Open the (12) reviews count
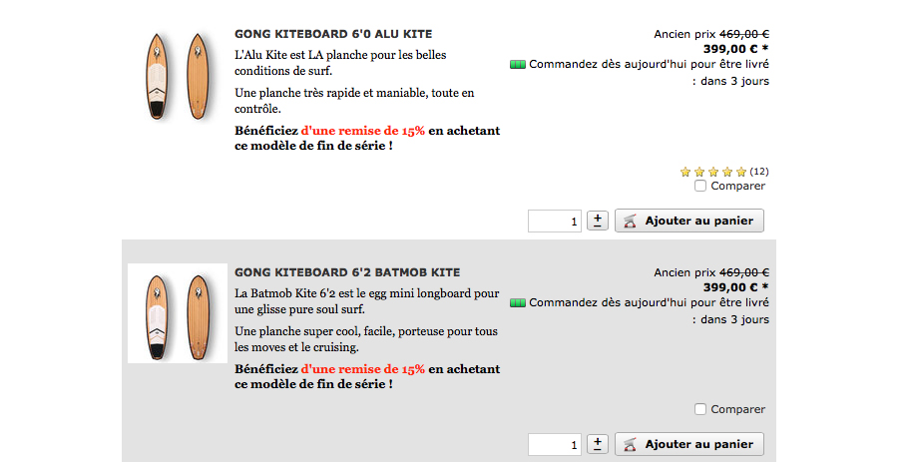This screenshot has width=908, height=462. pyautogui.click(x=759, y=172)
